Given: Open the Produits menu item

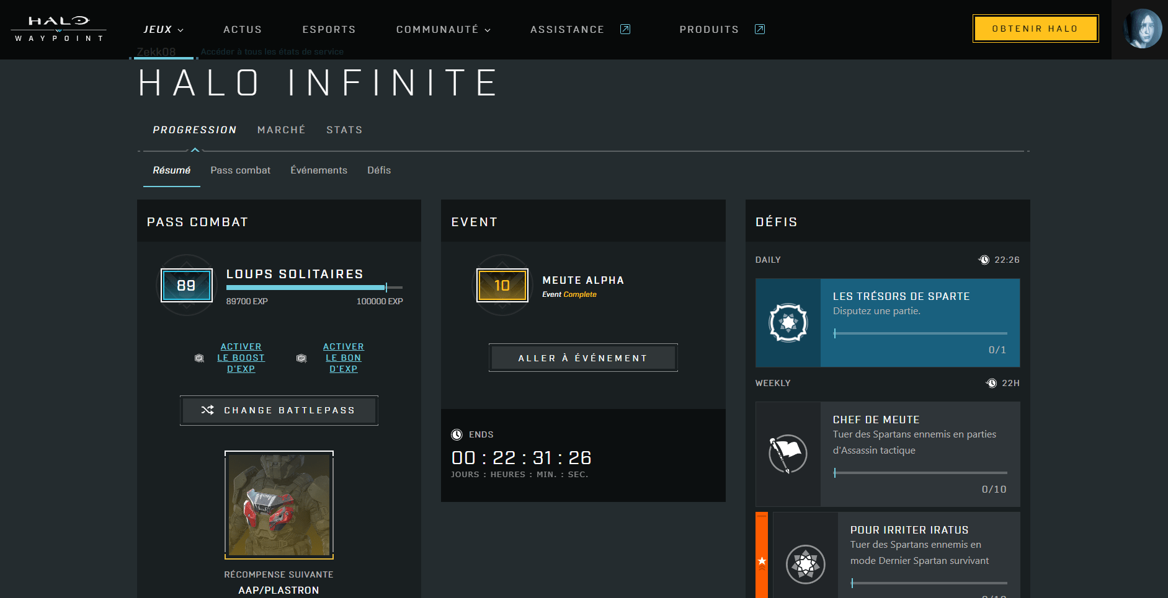Looking at the screenshot, I should tap(709, 29).
